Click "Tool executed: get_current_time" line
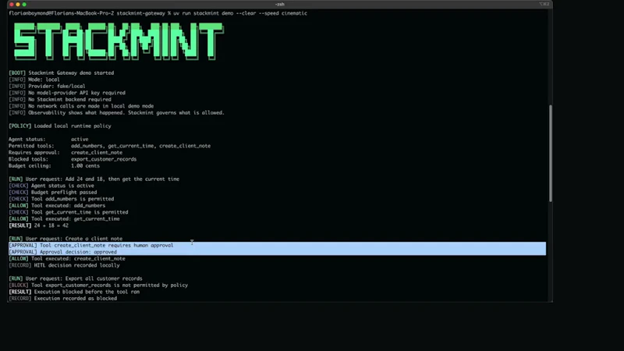This screenshot has height=351, width=624. 64,219
